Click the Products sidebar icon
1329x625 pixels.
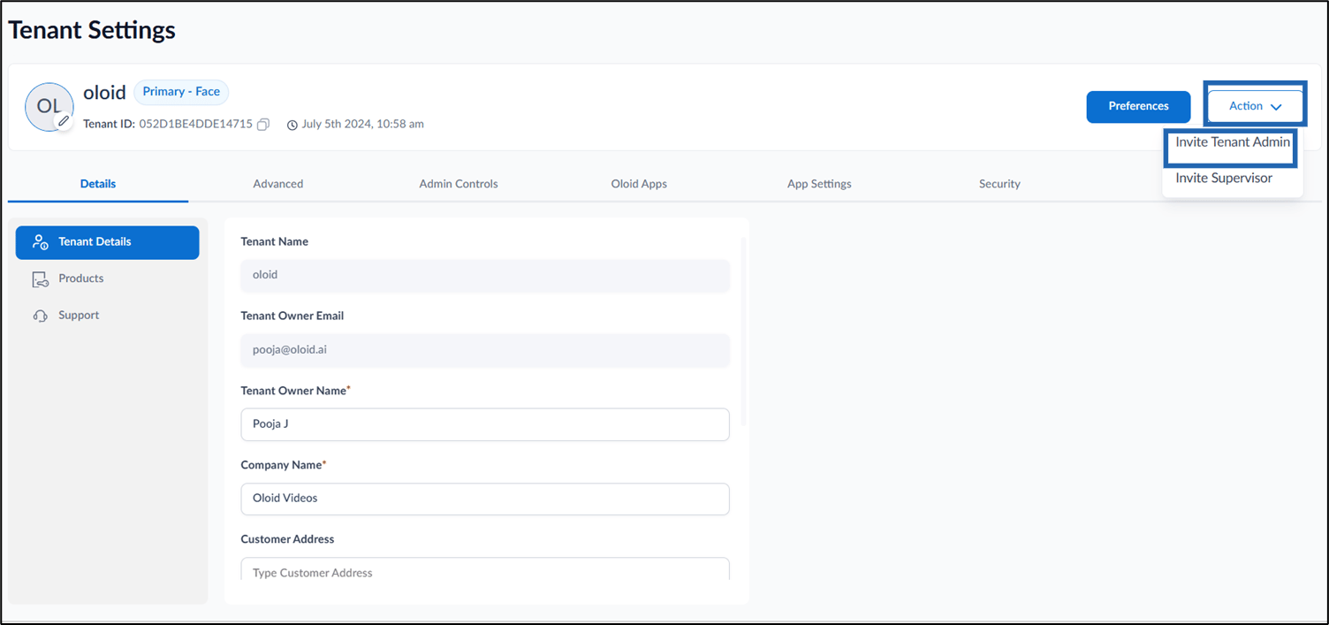tap(40, 279)
